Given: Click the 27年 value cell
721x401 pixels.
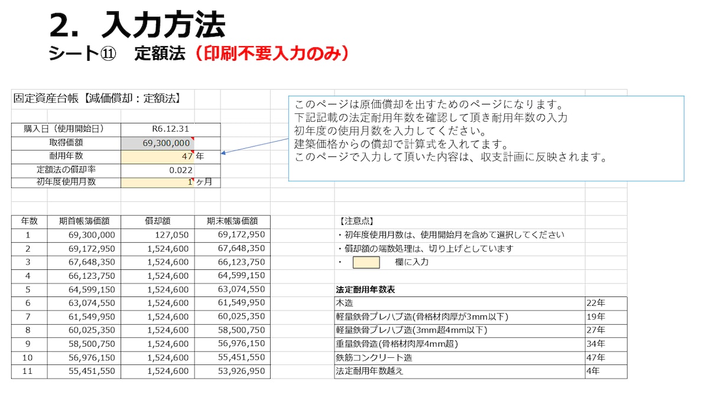Looking at the screenshot, I should [606, 330].
